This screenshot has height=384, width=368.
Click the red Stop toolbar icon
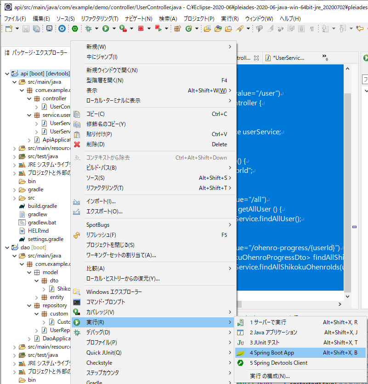click(x=141, y=29)
